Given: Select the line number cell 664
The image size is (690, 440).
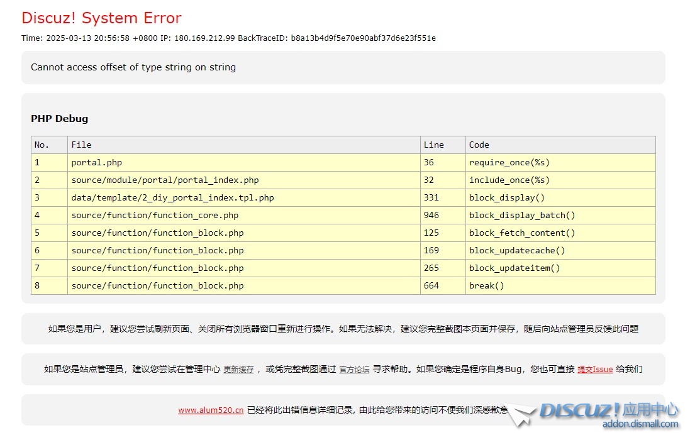Looking at the screenshot, I should click(443, 286).
